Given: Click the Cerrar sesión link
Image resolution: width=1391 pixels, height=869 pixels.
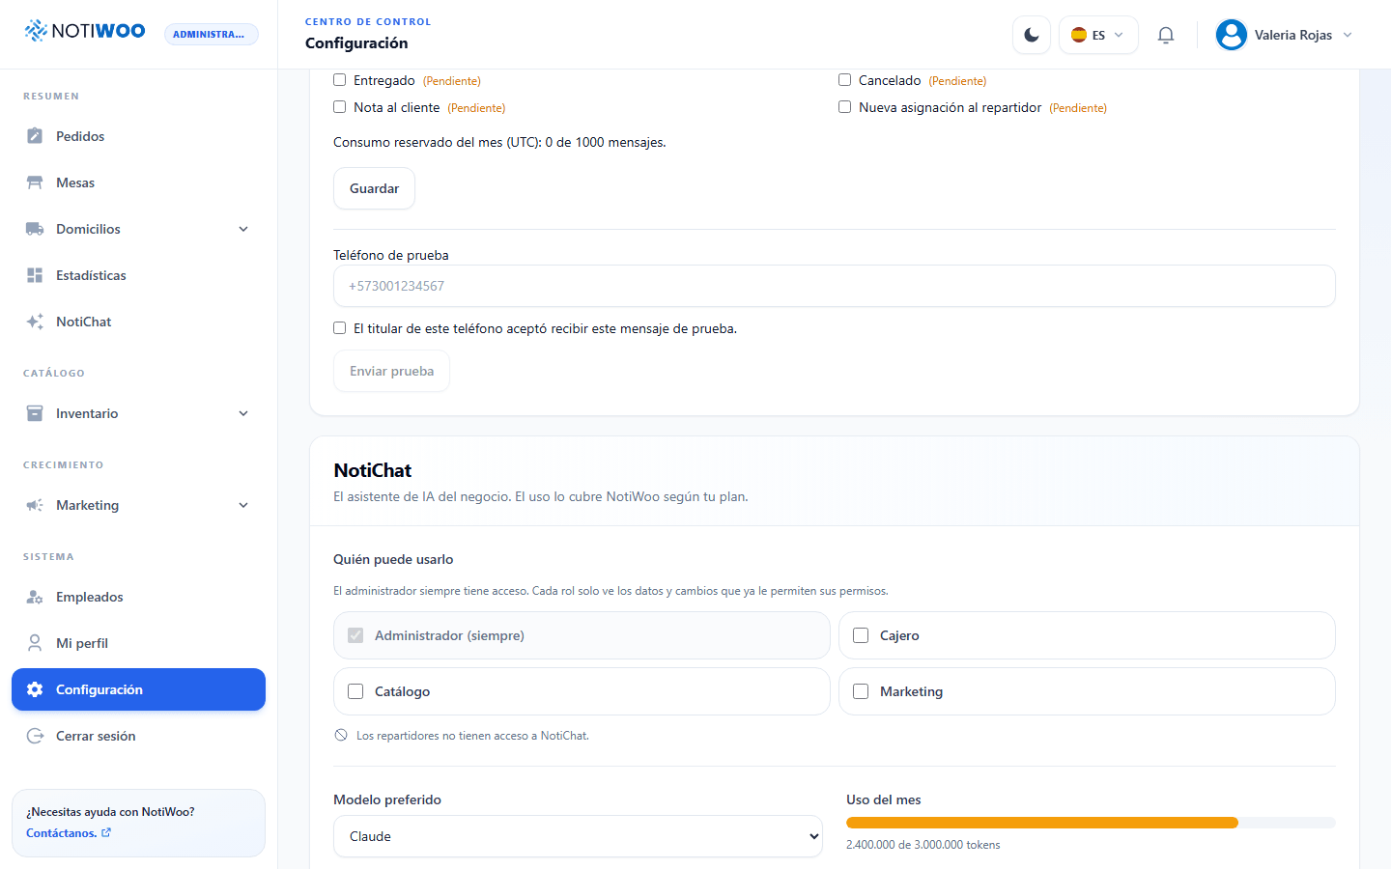Looking at the screenshot, I should coord(138,736).
